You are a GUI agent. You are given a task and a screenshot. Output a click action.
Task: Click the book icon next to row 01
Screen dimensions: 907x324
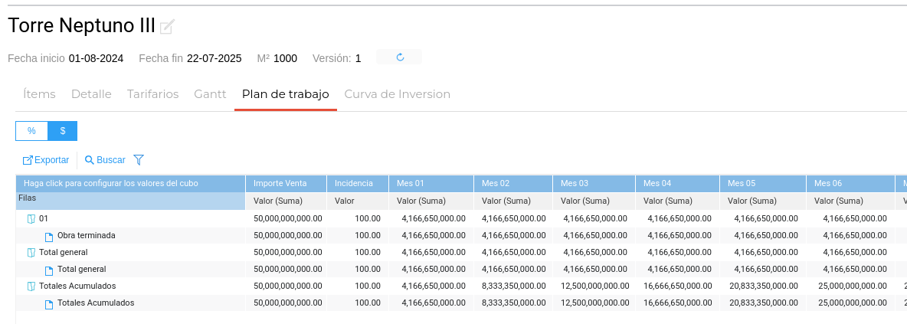[x=31, y=219]
